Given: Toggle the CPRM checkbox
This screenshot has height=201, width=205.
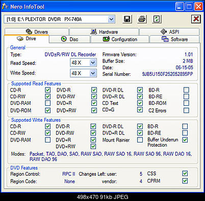Looking at the screenshot, I should click(185, 181).
